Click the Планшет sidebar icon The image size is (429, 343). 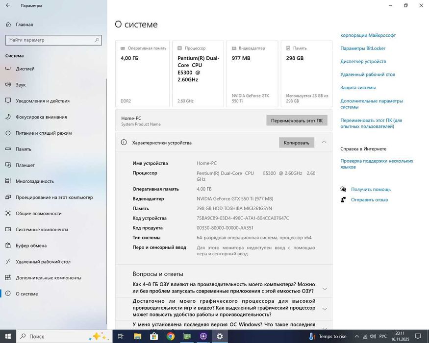8,165
